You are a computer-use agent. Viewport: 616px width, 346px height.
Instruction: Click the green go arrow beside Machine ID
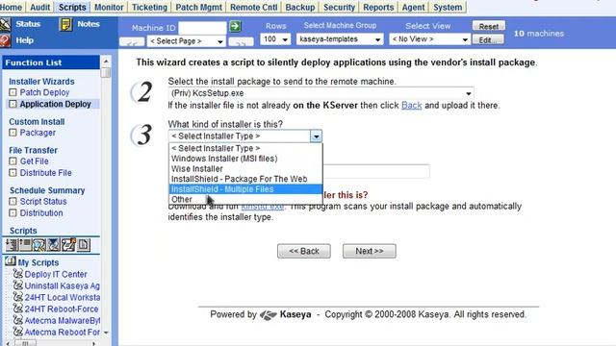(x=235, y=26)
